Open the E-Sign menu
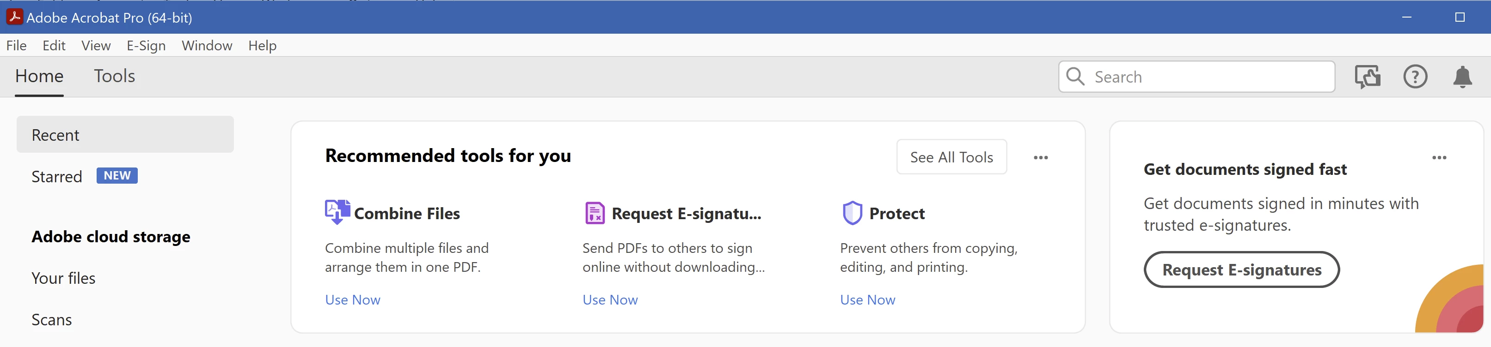The height and width of the screenshot is (347, 1491). pyautogui.click(x=146, y=46)
